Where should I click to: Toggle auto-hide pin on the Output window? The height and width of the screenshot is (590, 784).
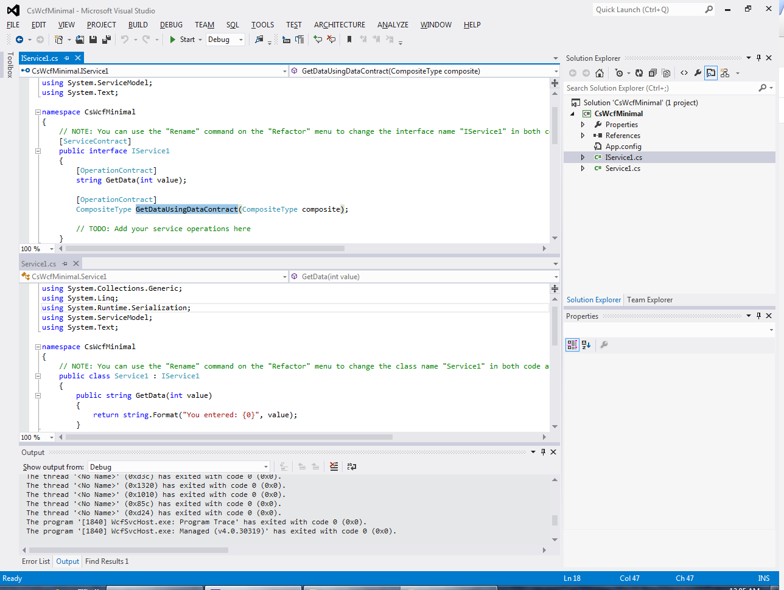tap(544, 452)
